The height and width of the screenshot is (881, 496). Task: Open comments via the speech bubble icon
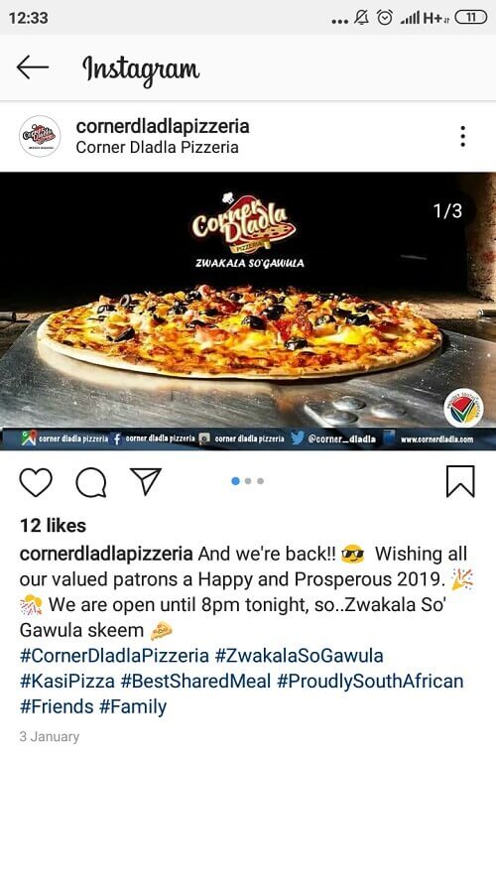pos(91,482)
